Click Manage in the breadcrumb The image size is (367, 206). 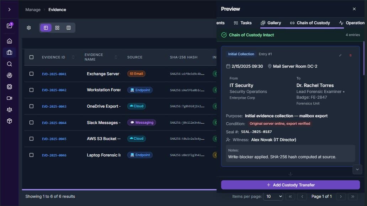pyautogui.click(x=33, y=10)
